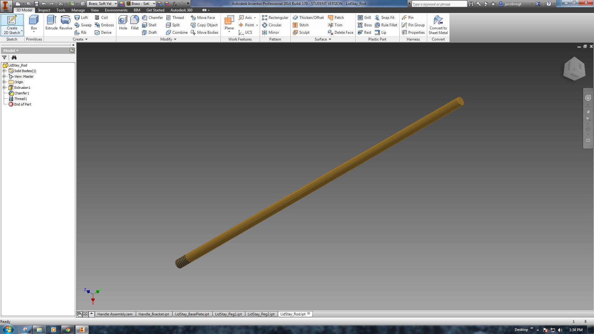594x334 pixels.
Task: Open the Plane dropdown arrow
Action: click(x=229, y=32)
